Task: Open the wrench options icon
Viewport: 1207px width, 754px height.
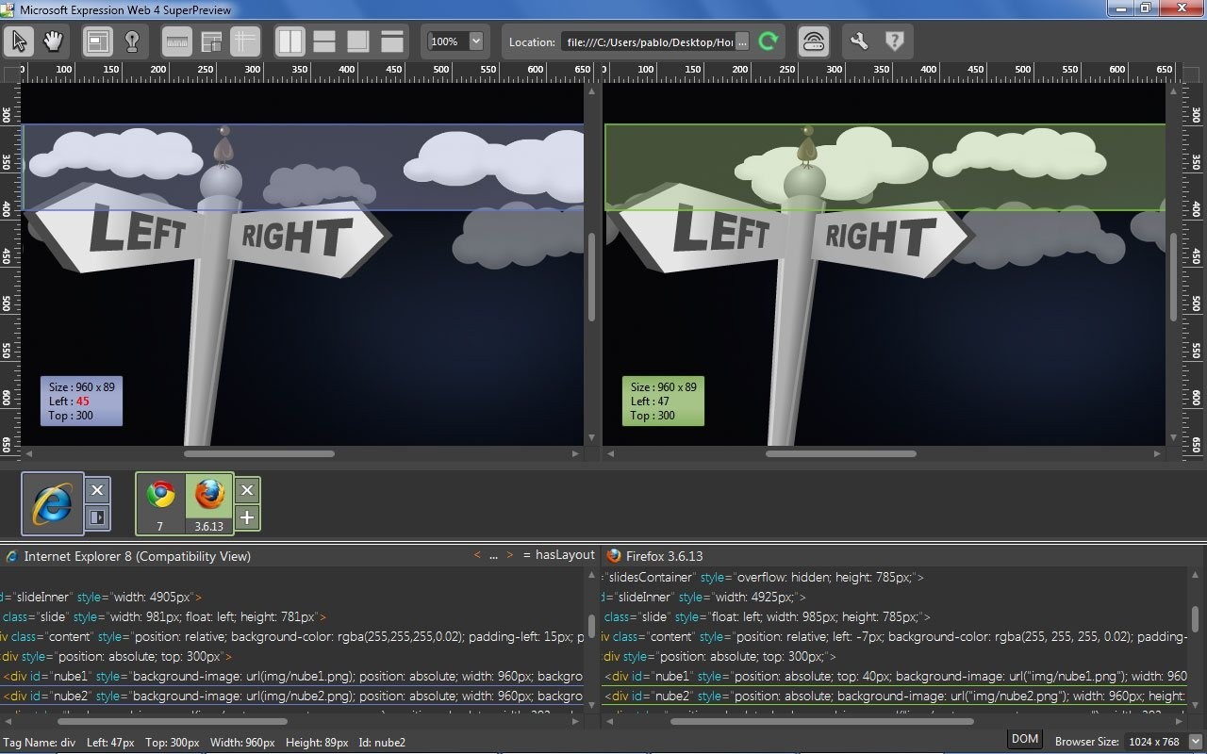Action: click(x=858, y=41)
